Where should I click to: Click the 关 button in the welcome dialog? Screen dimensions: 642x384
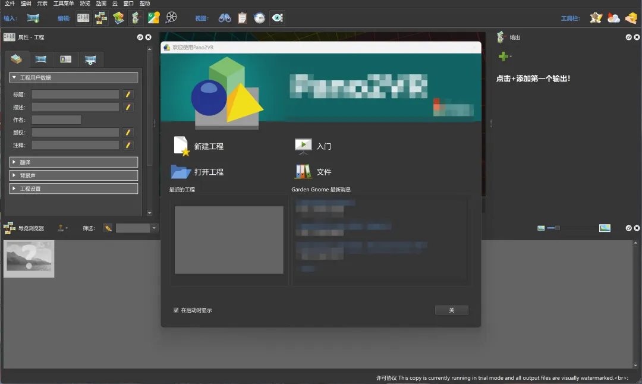click(x=452, y=310)
